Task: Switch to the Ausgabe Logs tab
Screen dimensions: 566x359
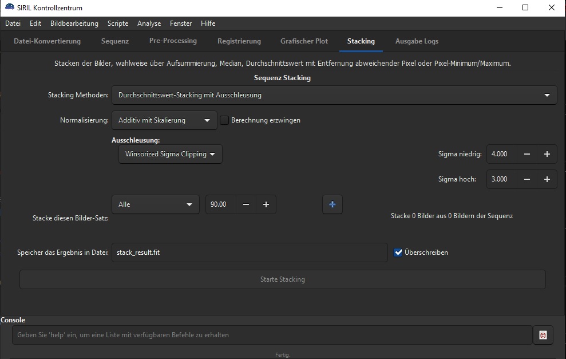Action: (x=417, y=41)
